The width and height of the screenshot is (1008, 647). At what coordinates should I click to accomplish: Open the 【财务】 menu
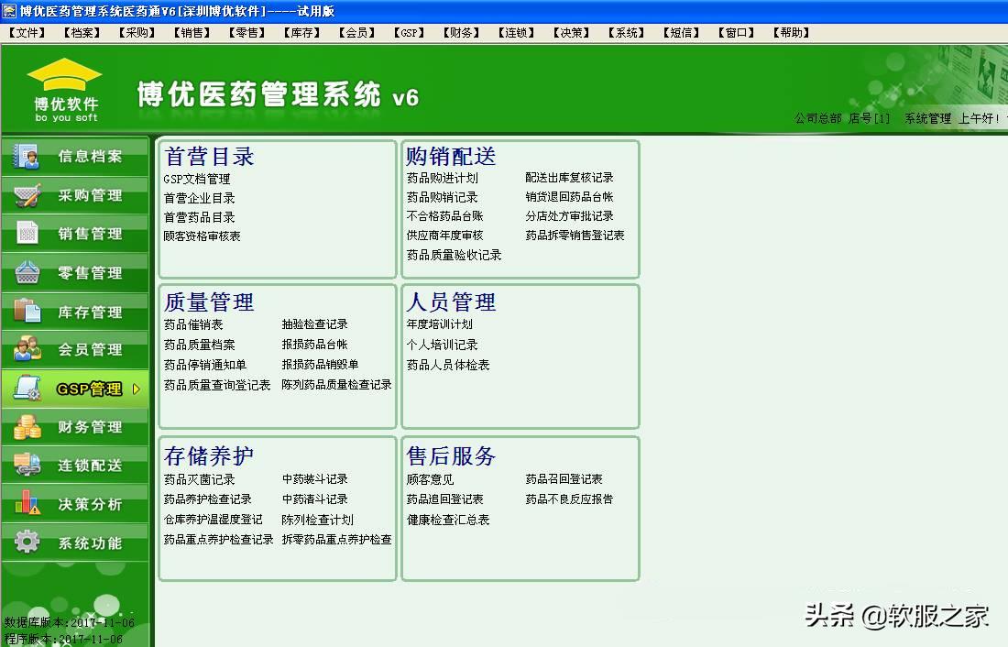(460, 32)
